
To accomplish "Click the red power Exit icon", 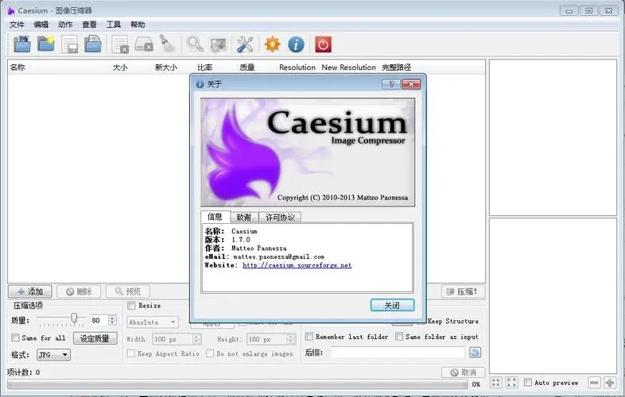I will point(323,44).
